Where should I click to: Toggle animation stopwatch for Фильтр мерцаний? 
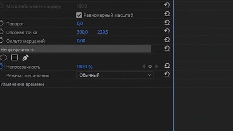(1, 40)
